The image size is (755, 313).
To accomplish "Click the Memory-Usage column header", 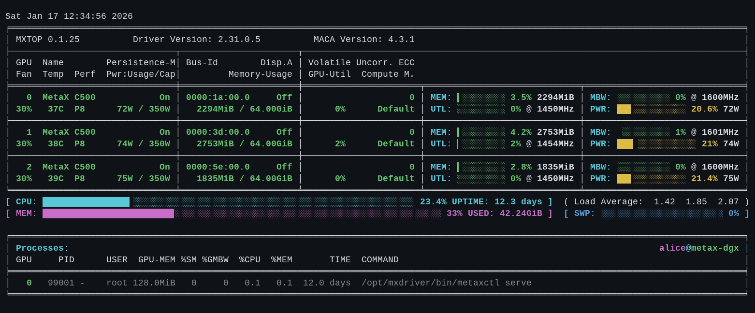I will pos(261,74).
